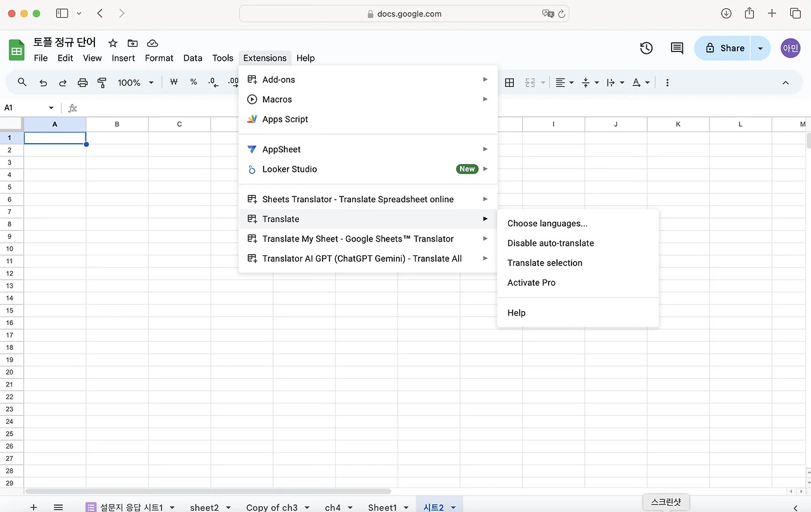Select Choose languages... in Translate submenu

(578, 224)
